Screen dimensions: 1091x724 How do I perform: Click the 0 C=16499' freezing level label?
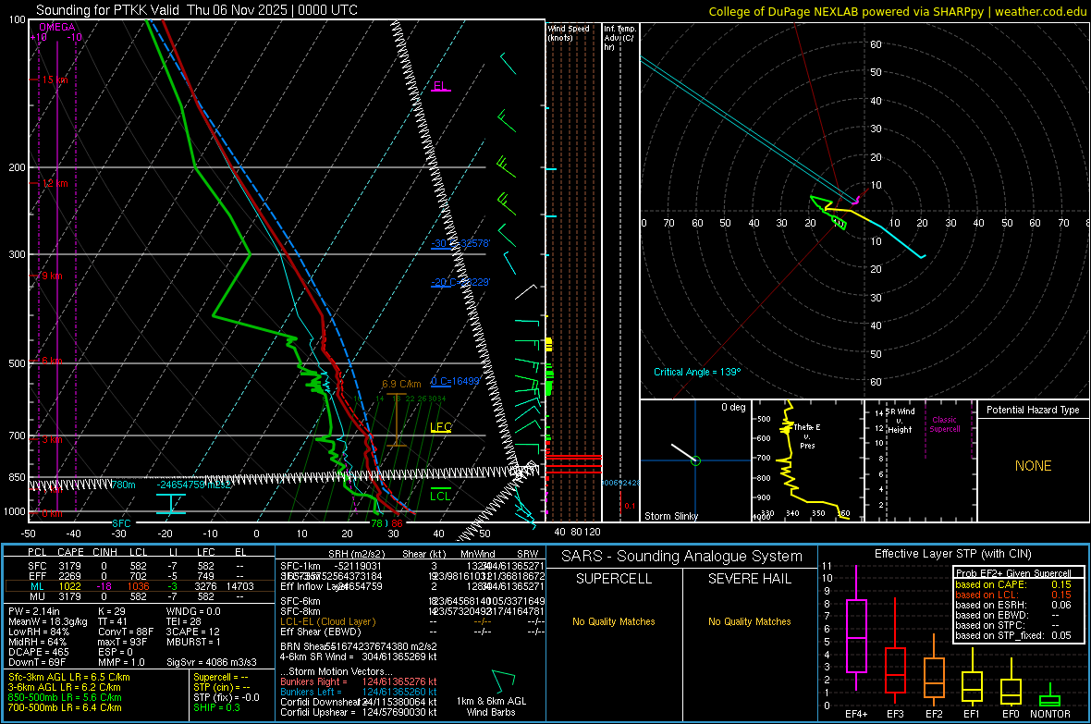455,381
